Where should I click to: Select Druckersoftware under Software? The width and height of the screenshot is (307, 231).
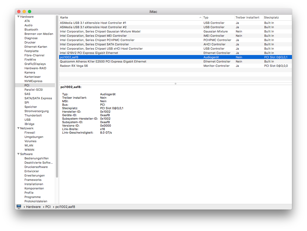pos(36,167)
